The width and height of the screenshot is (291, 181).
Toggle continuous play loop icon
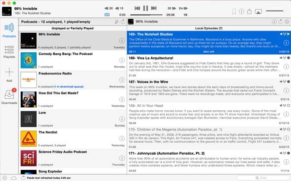click(x=107, y=15)
